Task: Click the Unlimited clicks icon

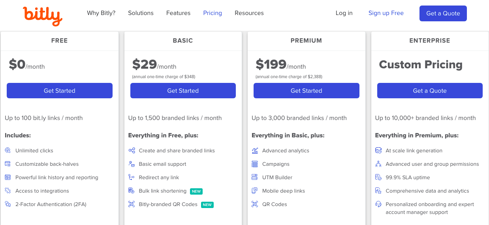Action: (x=8, y=150)
